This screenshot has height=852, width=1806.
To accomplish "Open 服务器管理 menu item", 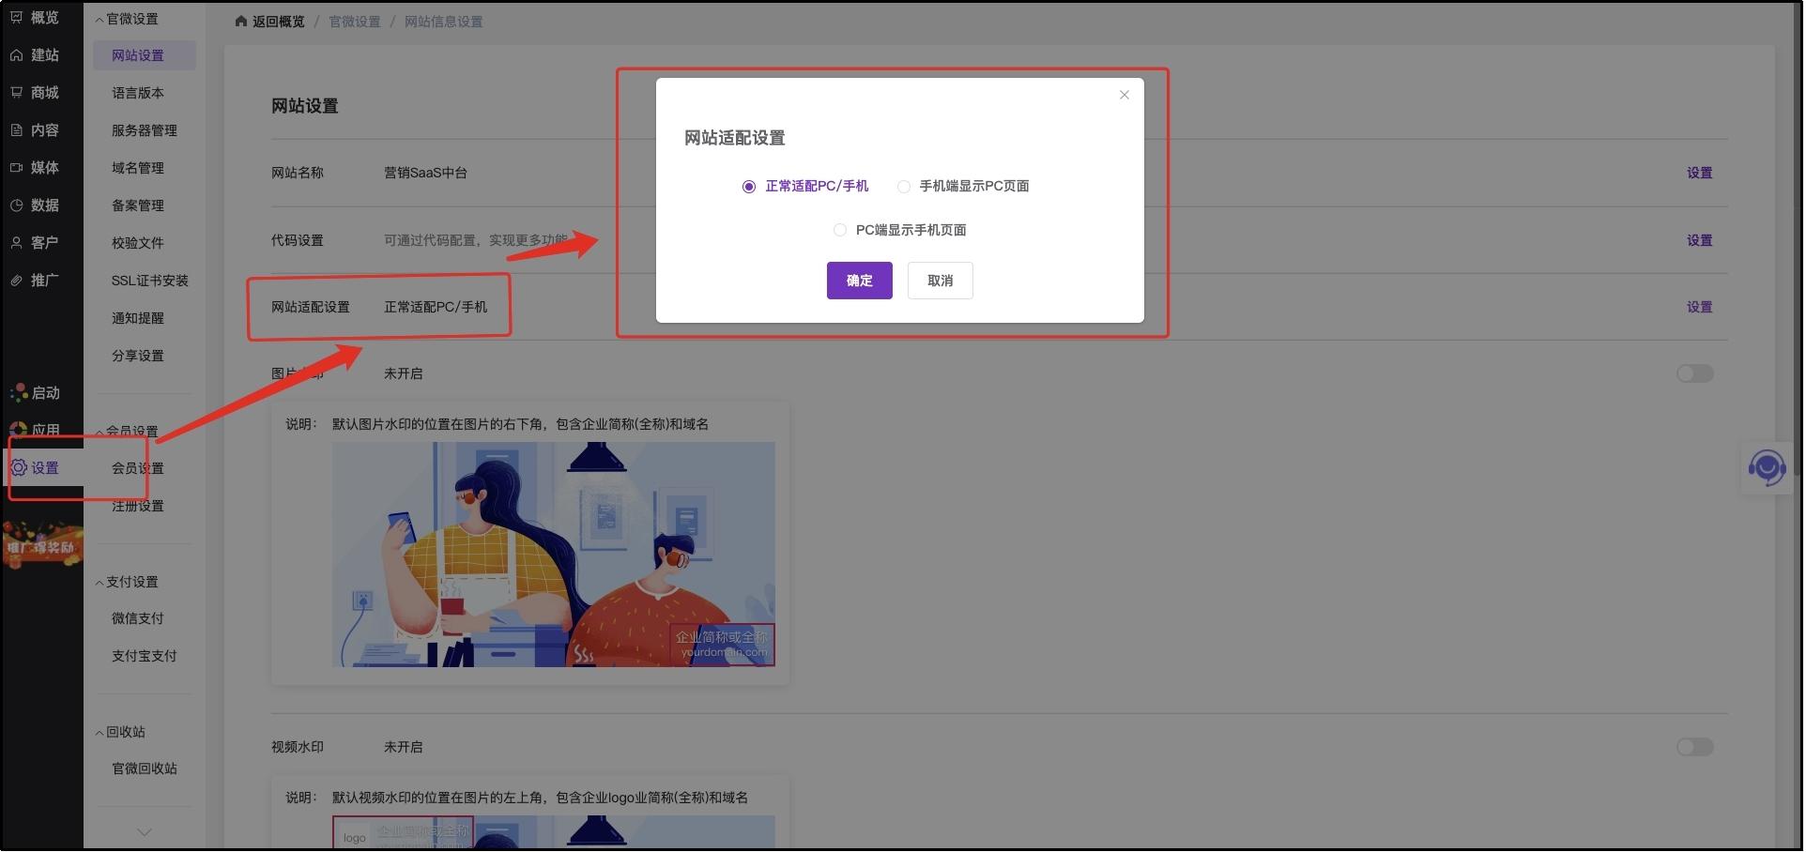I will [x=145, y=130].
